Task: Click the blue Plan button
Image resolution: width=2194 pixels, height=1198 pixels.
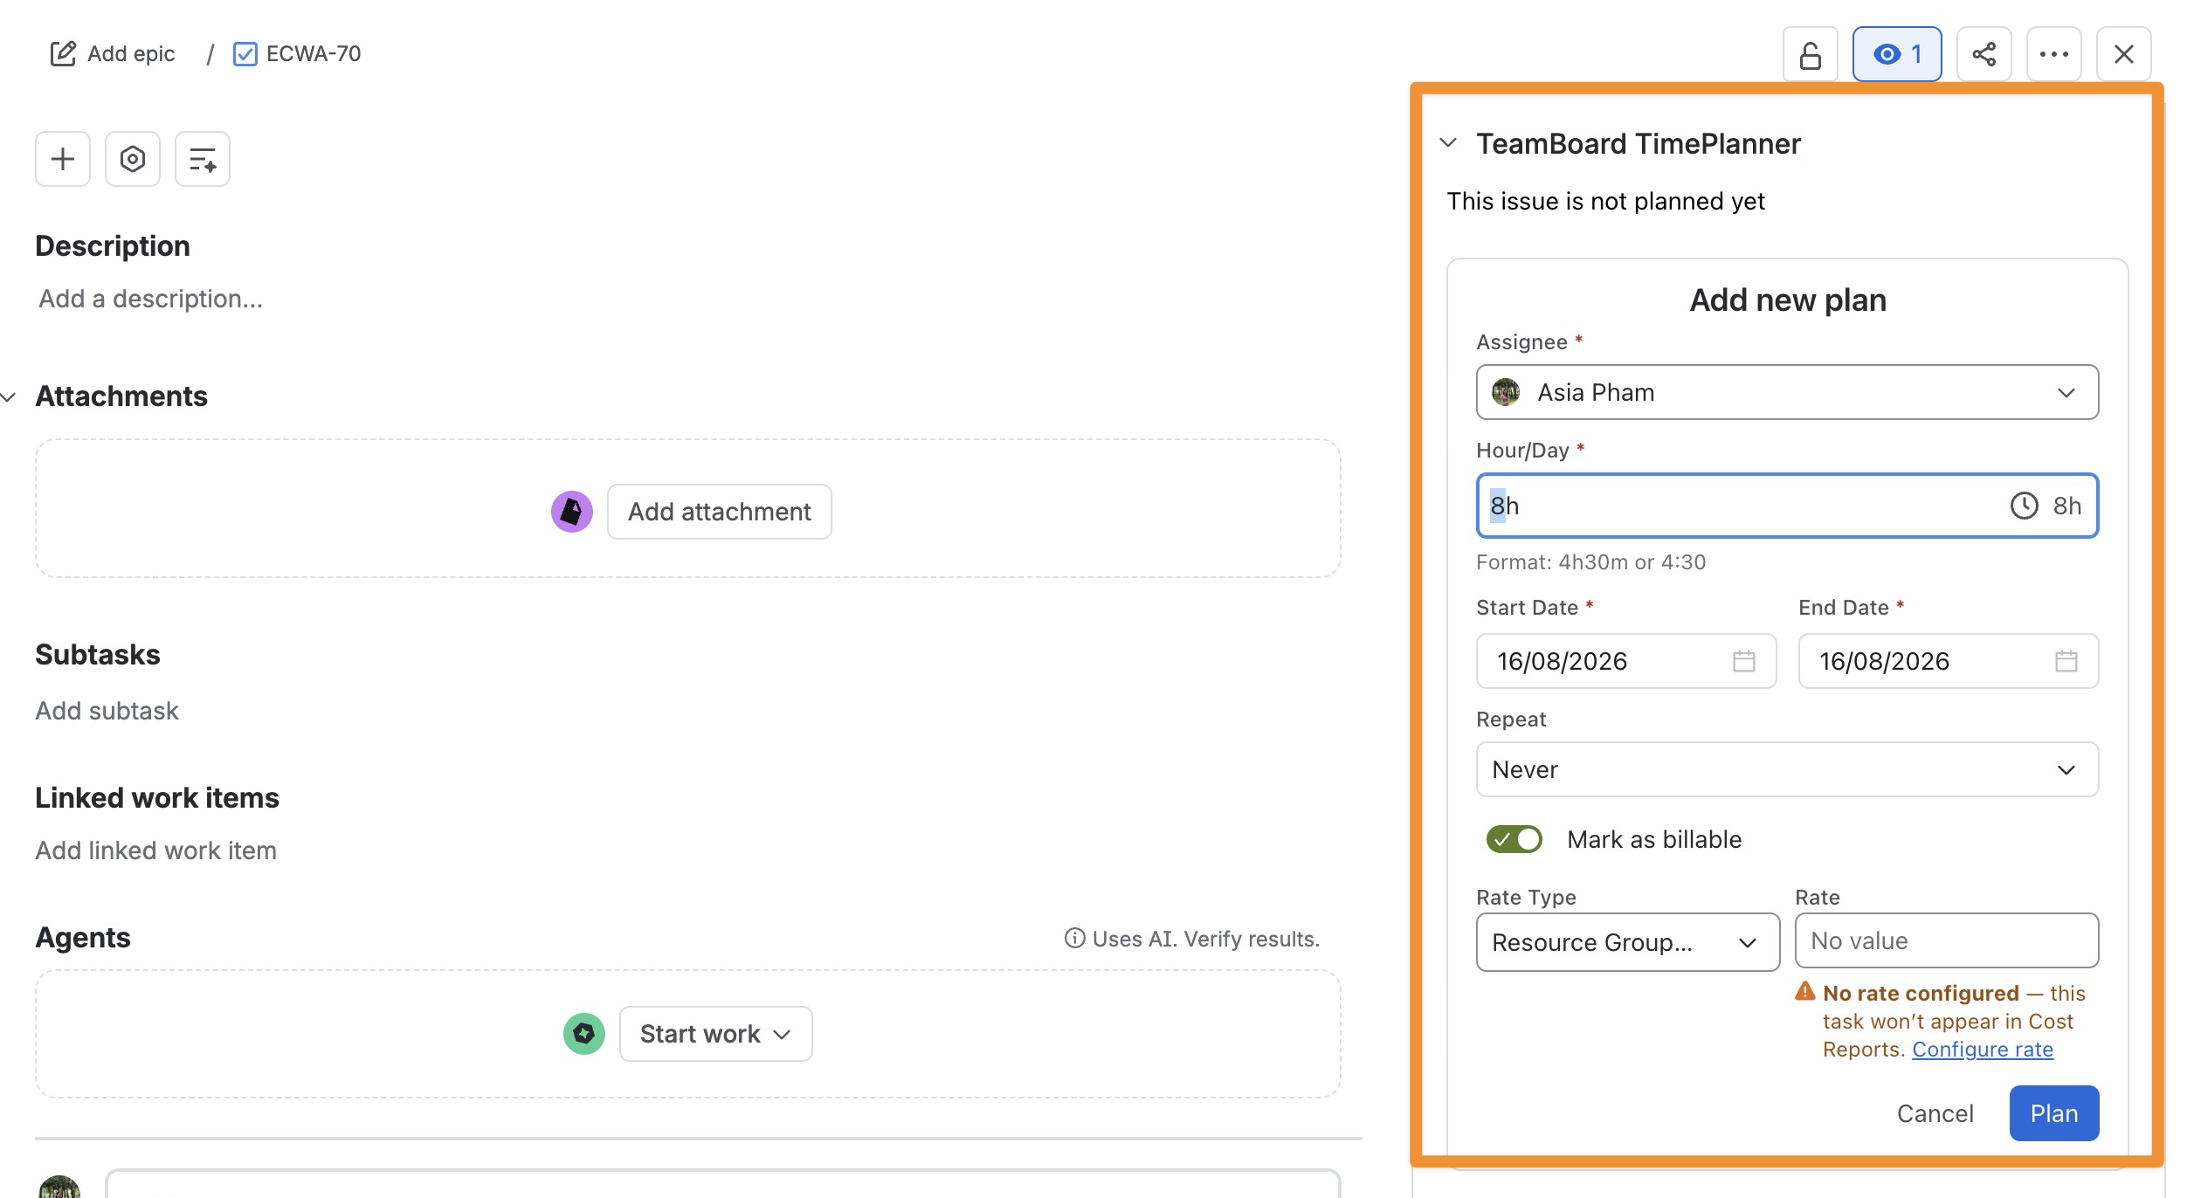Action: coord(2054,1113)
